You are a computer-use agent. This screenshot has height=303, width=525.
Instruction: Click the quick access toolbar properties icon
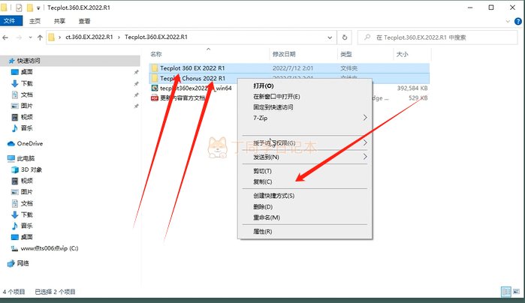(19, 7)
